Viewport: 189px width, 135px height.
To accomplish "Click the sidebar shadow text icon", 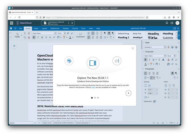I will 163,60.
